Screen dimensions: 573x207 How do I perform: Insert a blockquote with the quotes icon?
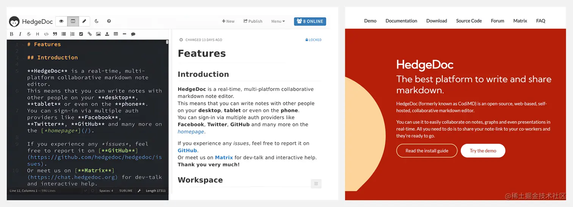click(55, 34)
